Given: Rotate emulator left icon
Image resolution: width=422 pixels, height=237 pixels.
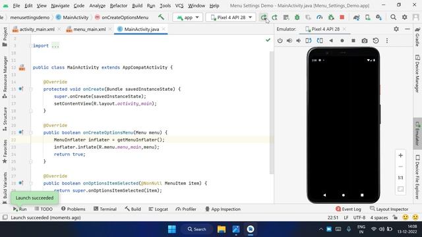Looking at the screenshot, I should [309, 41].
